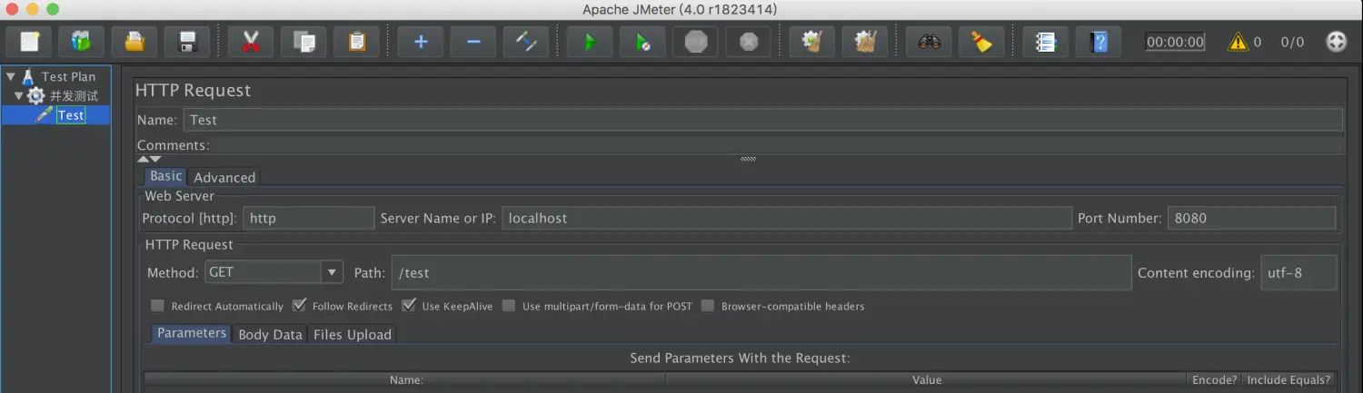Click the remote engine status icon
The width and height of the screenshot is (1363, 393).
click(x=1336, y=42)
